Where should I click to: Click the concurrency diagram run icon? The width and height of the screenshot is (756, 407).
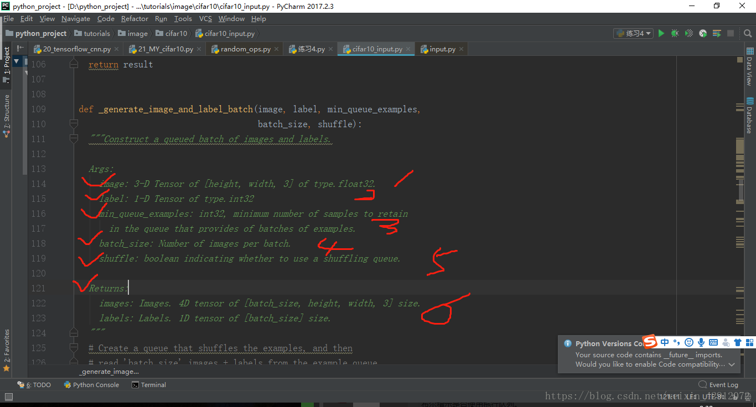point(717,33)
